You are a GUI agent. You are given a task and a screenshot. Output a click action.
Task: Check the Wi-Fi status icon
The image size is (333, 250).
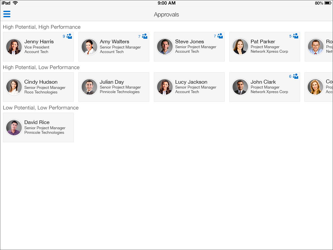tap(15, 3)
